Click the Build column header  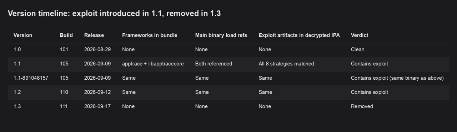click(66, 35)
